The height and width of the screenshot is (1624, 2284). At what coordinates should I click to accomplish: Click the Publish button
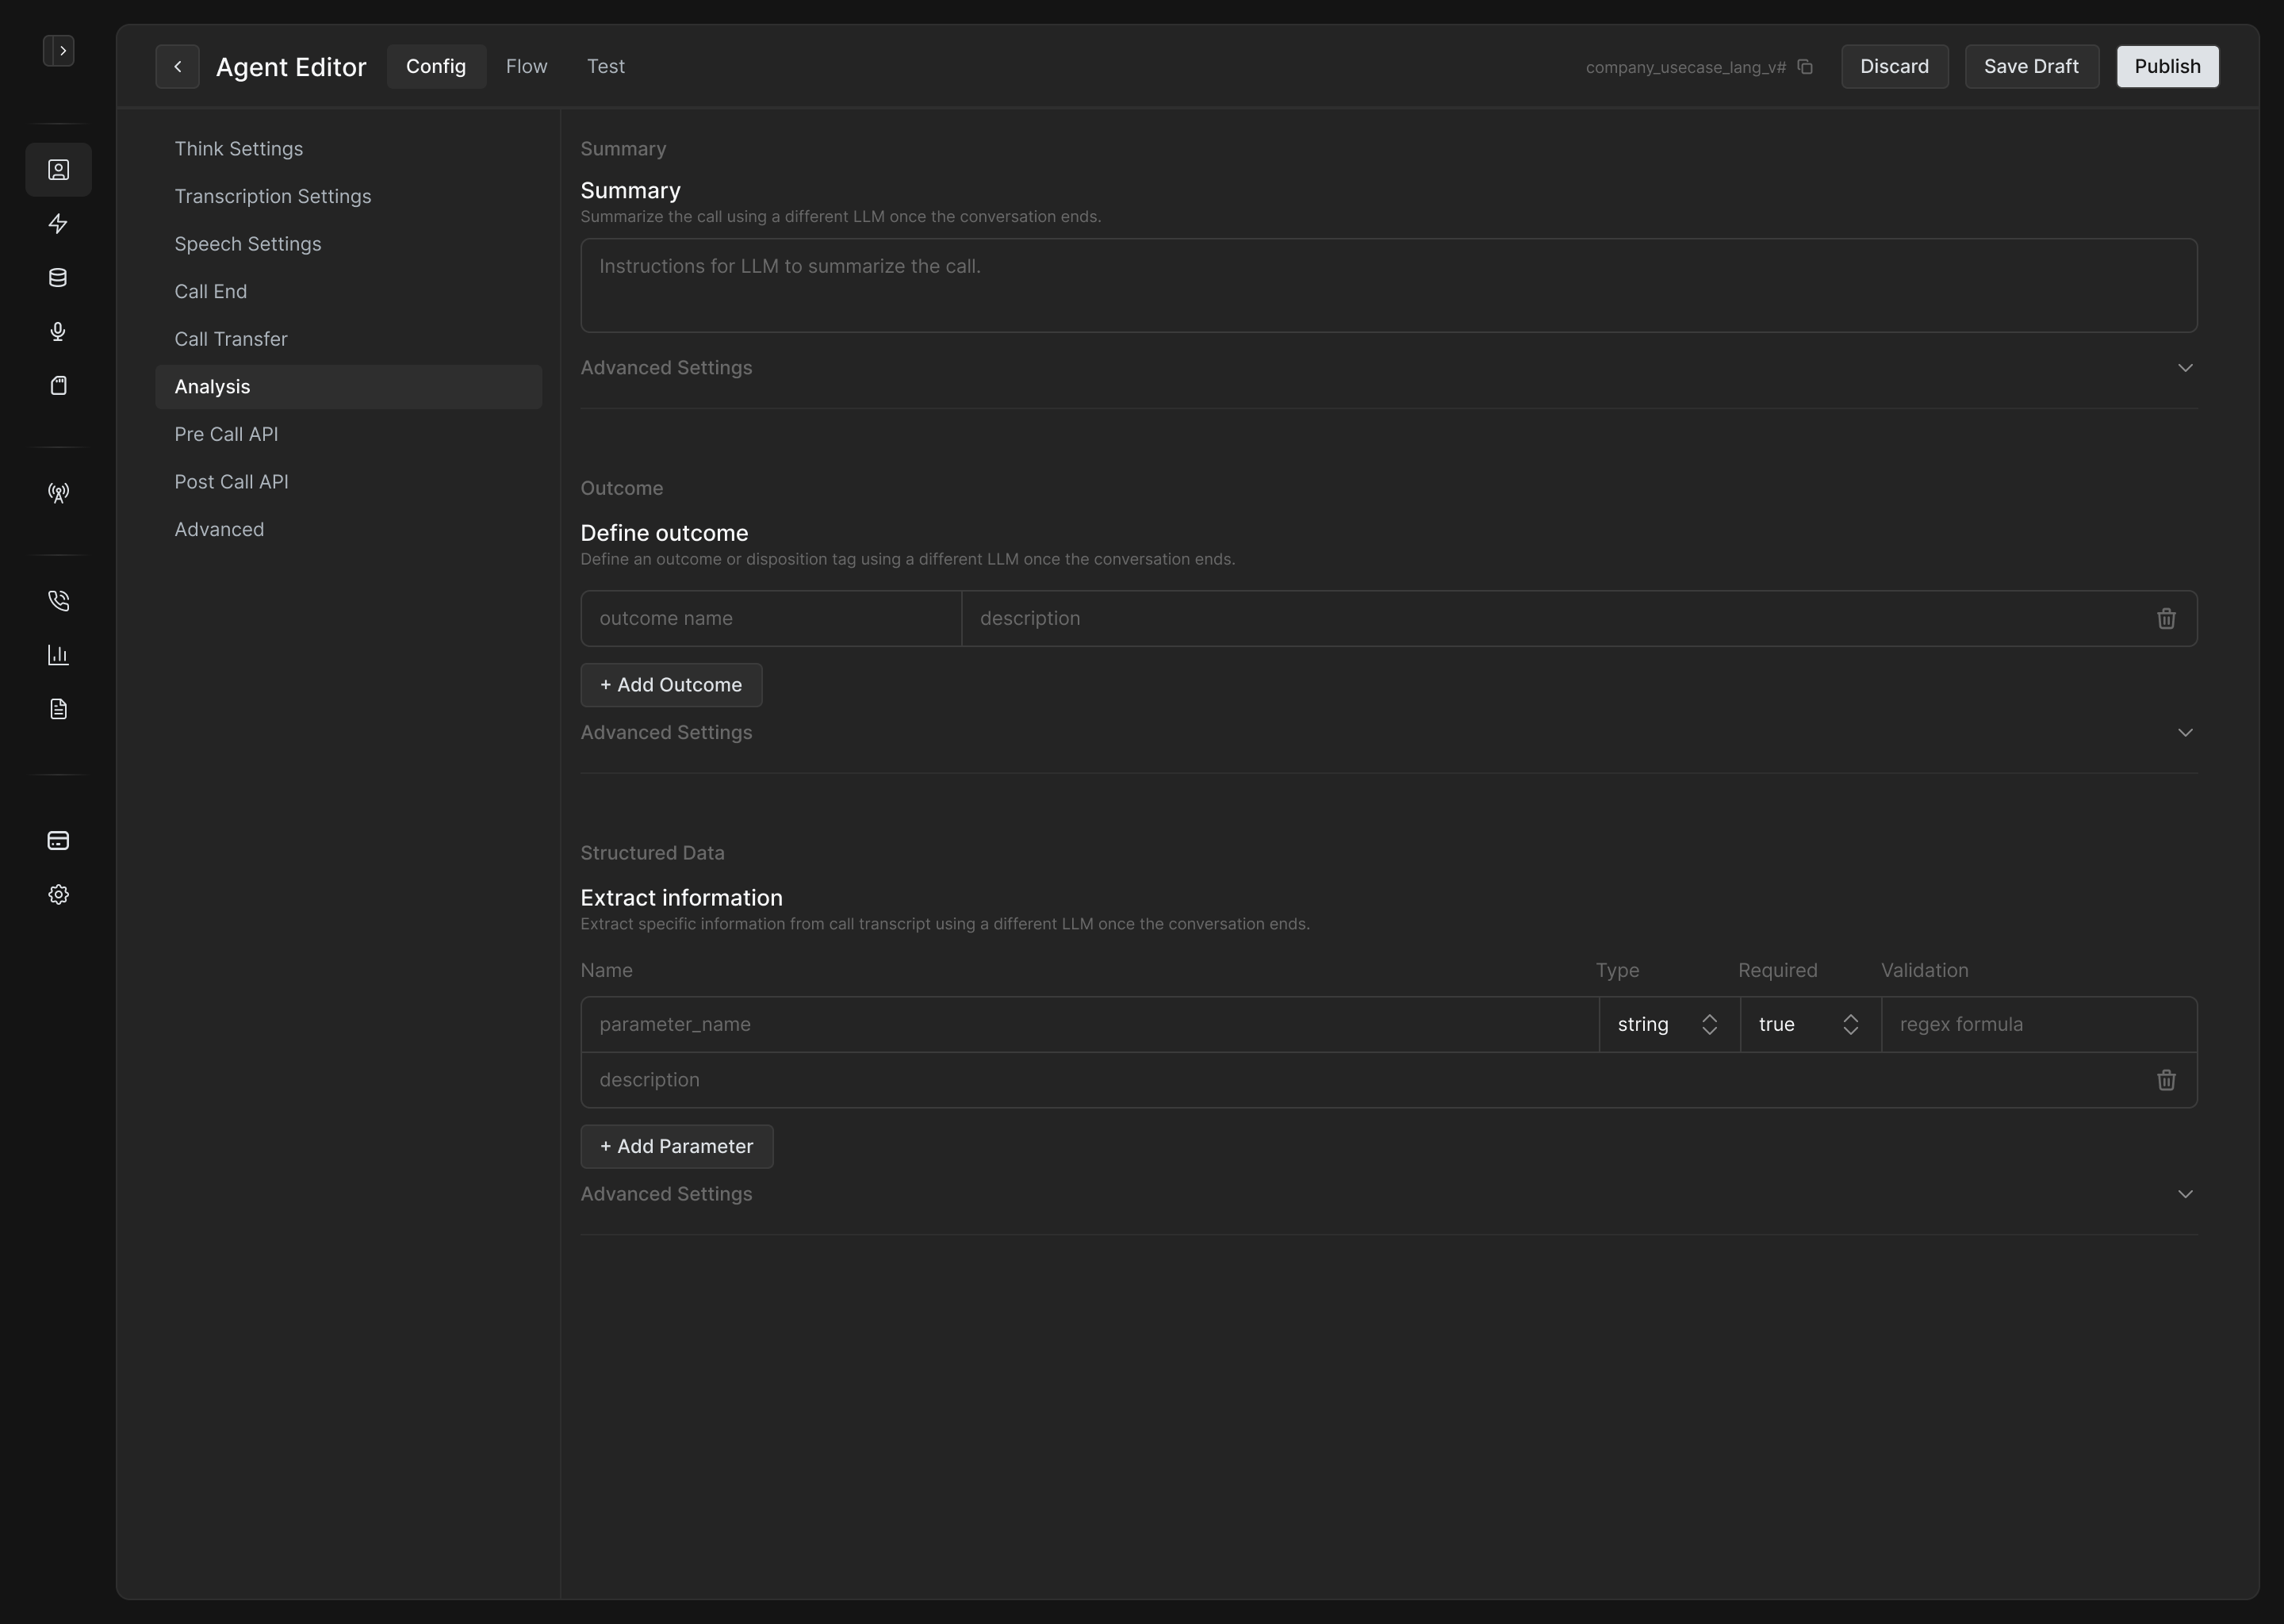pyautogui.click(x=2167, y=66)
